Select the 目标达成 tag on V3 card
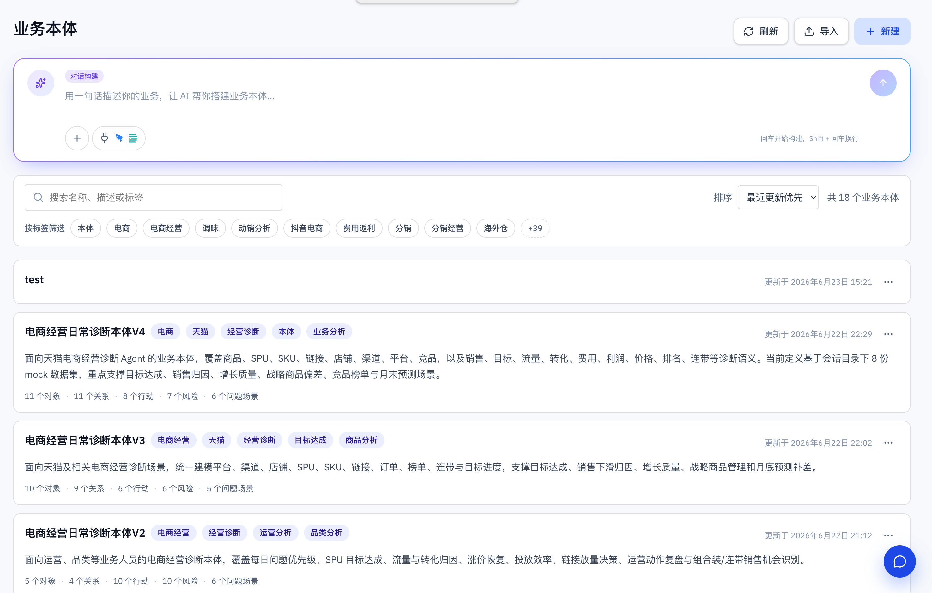932x593 pixels. (311, 440)
